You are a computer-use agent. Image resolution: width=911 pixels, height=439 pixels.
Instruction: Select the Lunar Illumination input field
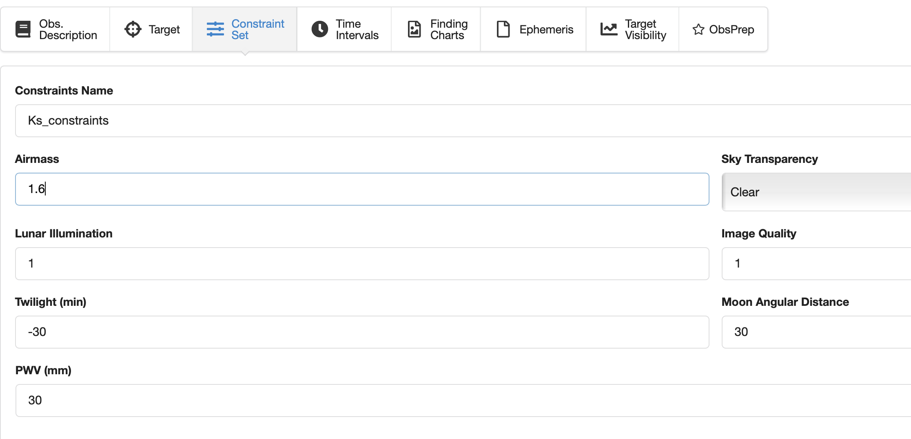(x=361, y=263)
